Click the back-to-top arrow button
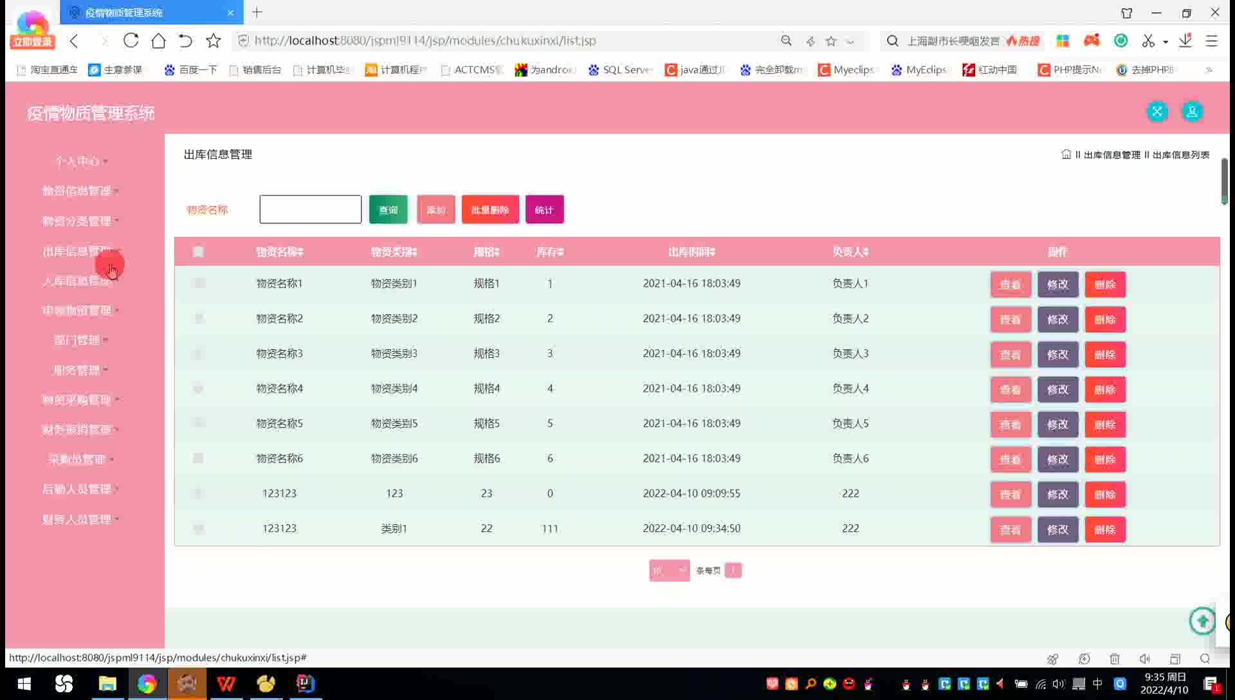 1202,621
